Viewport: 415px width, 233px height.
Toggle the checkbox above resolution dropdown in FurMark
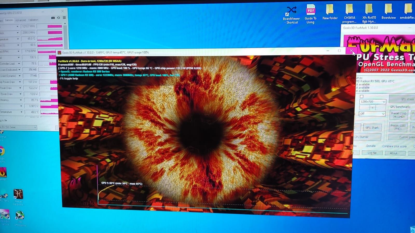point(362,96)
